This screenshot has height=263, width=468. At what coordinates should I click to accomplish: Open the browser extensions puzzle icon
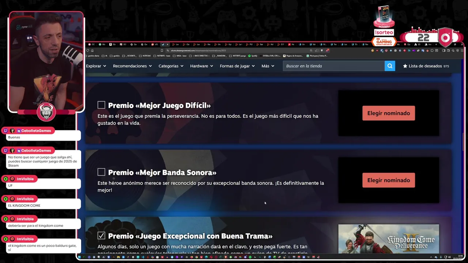(432, 50)
